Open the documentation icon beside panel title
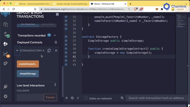Viewport: 190px width, 107px height. click(57, 15)
